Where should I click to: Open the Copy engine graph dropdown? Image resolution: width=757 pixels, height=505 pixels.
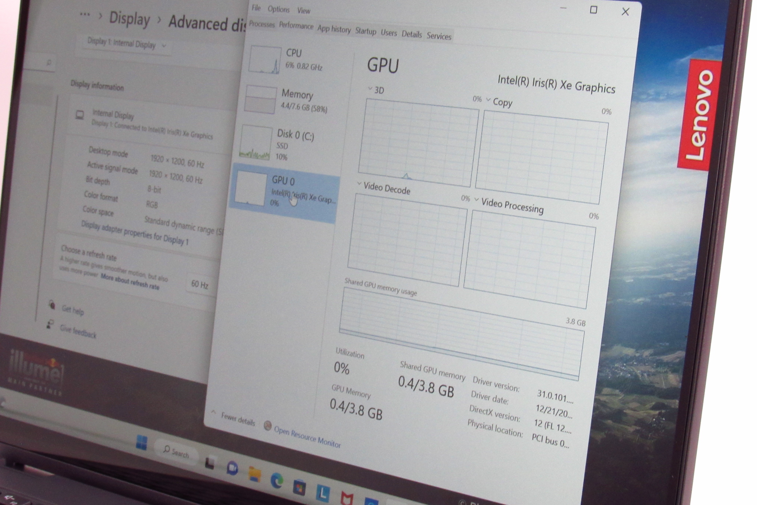point(488,100)
